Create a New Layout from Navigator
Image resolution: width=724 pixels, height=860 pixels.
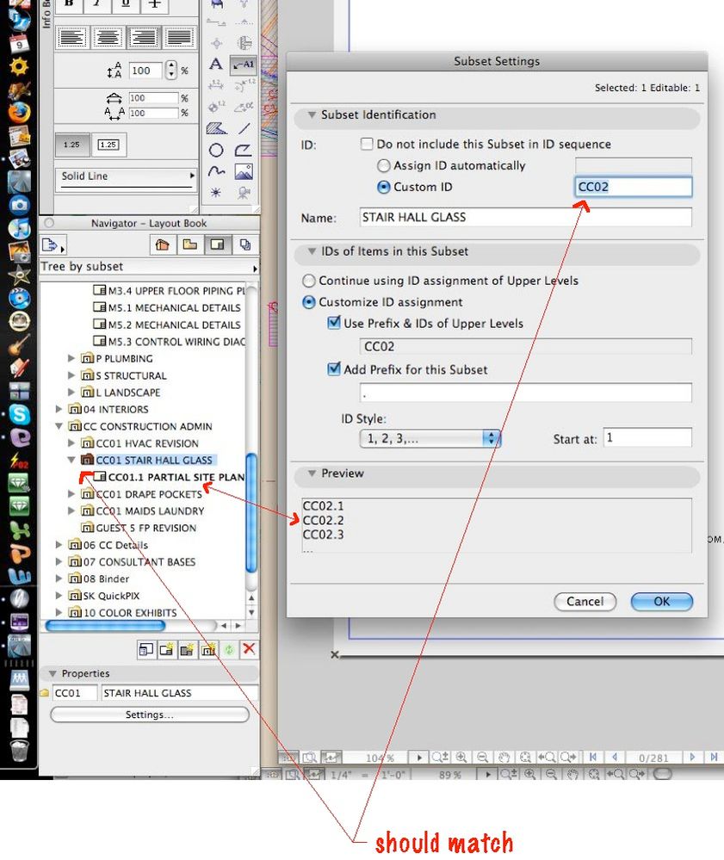[166, 649]
